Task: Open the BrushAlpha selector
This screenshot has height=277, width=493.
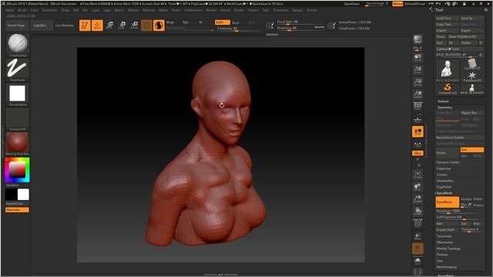Action: [x=17, y=95]
